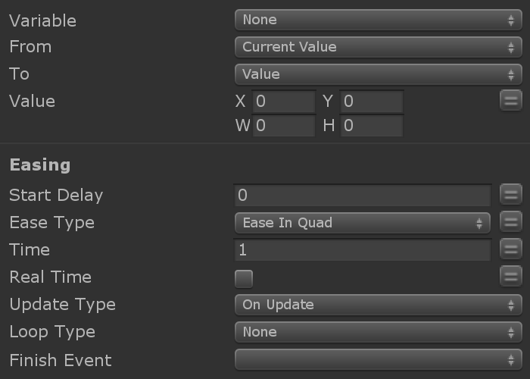The width and height of the screenshot is (530, 379).
Task: Click variable toggle icon beside Value row
Action: point(511,100)
